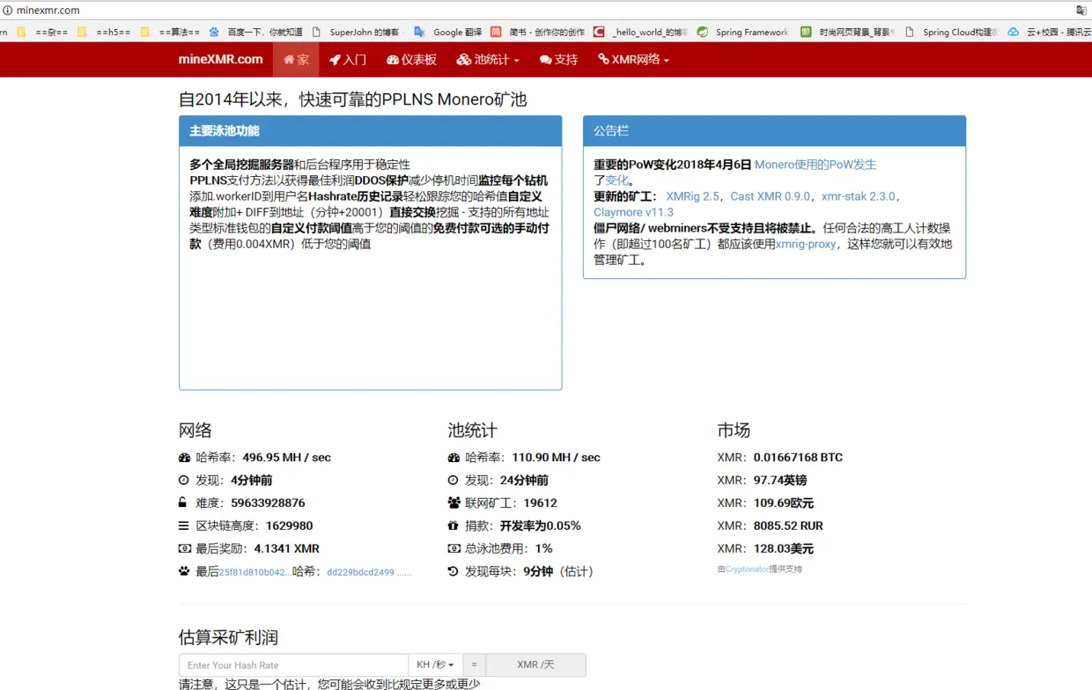Open the 简书 bookmark
The width and height of the screenshot is (1092, 690).
click(x=537, y=32)
